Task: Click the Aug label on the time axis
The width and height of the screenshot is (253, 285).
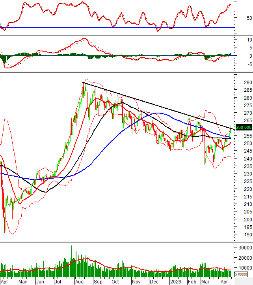Action: pyautogui.click(x=79, y=281)
